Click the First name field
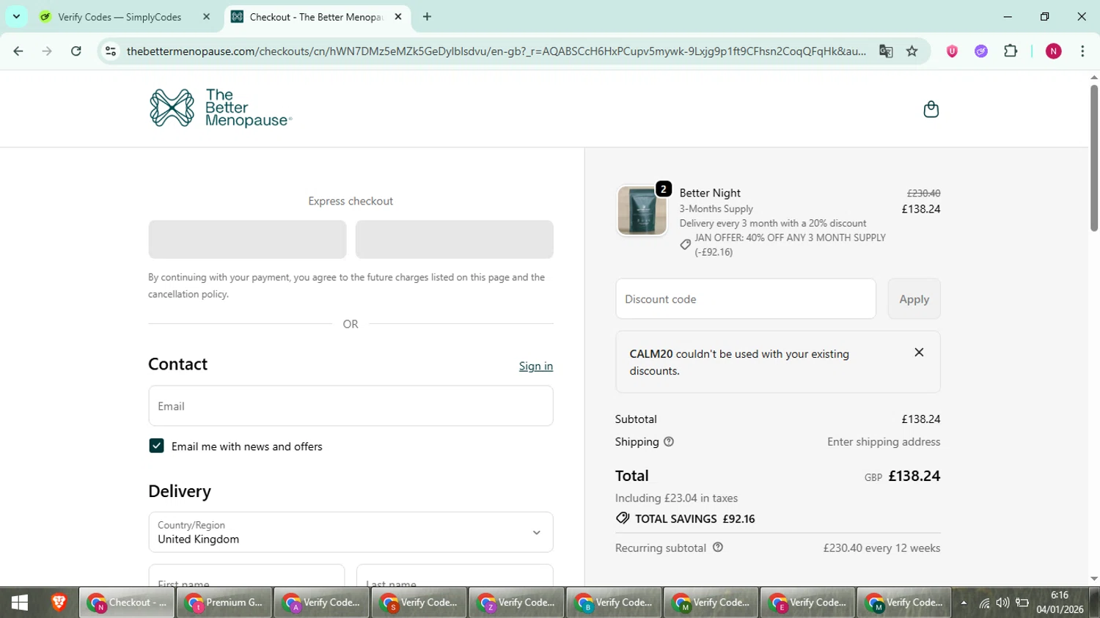1100x618 pixels. [x=246, y=575]
